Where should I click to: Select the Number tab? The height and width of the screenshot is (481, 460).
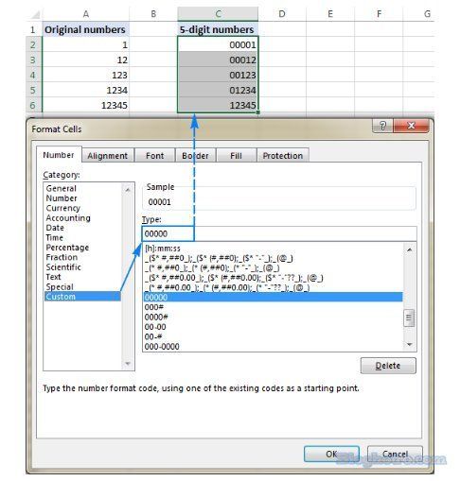pyautogui.click(x=59, y=155)
